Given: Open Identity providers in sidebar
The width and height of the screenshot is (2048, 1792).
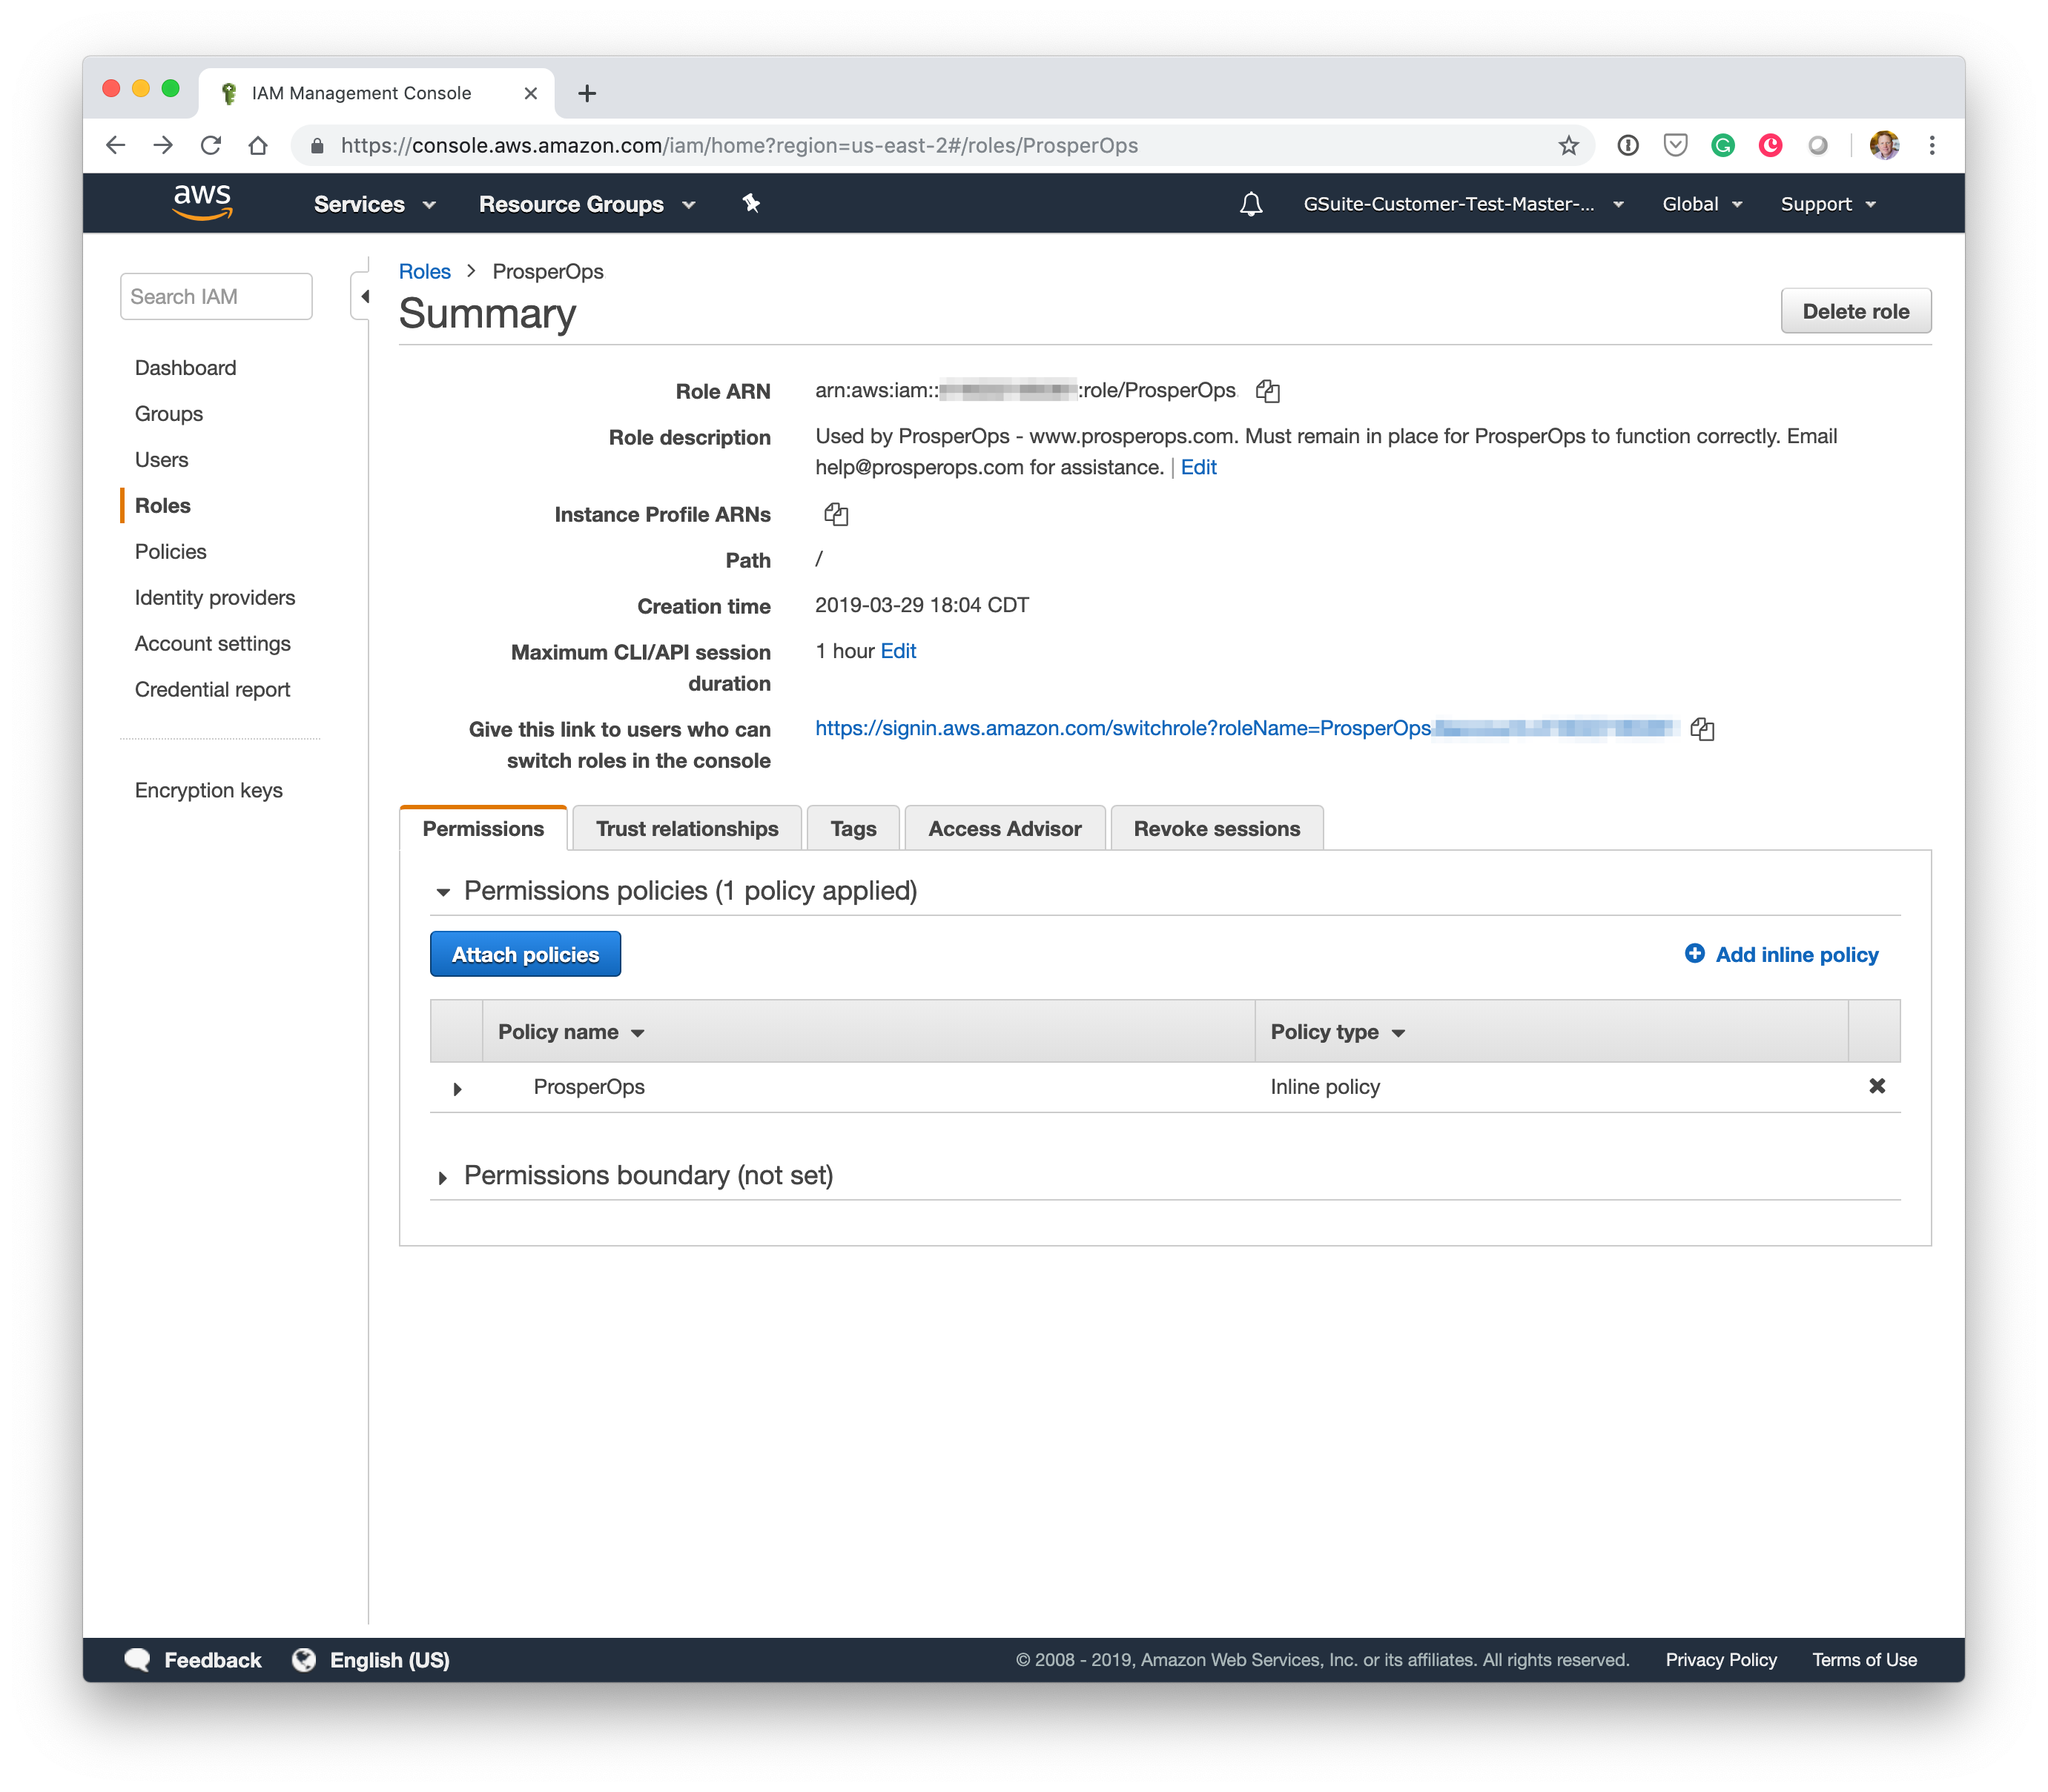Looking at the screenshot, I should tap(215, 598).
